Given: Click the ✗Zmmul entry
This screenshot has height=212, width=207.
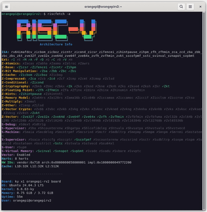Looking at the screenshot, I should pyautogui.click(x=30, y=101).
